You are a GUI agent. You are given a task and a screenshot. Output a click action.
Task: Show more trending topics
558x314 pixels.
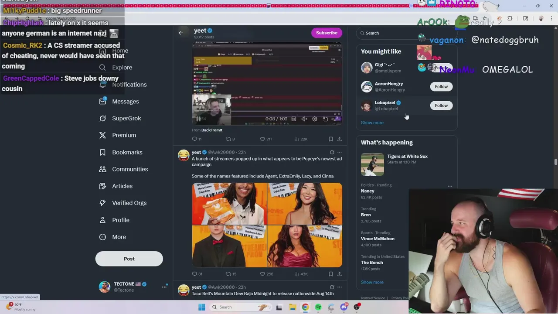(x=372, y=282)
